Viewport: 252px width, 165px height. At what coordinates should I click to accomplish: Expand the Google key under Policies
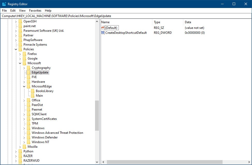pyautogui.click(x=20, y=59)
